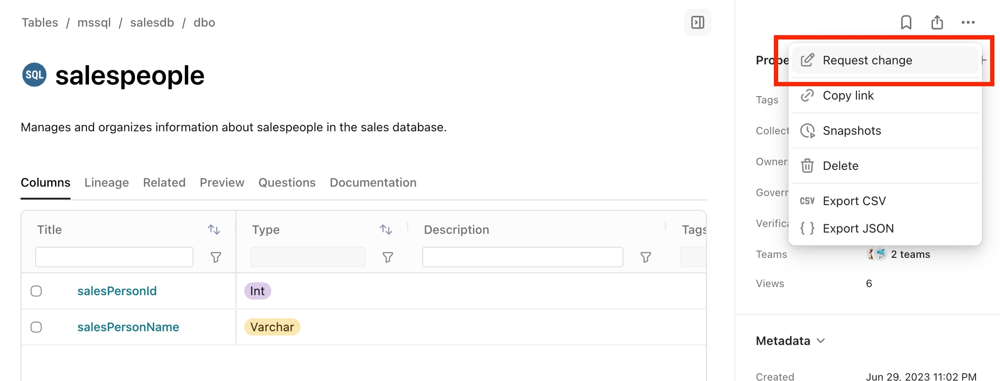Check the salesPersonName row checkbox

pyautogui.click(x=36, y=327)
